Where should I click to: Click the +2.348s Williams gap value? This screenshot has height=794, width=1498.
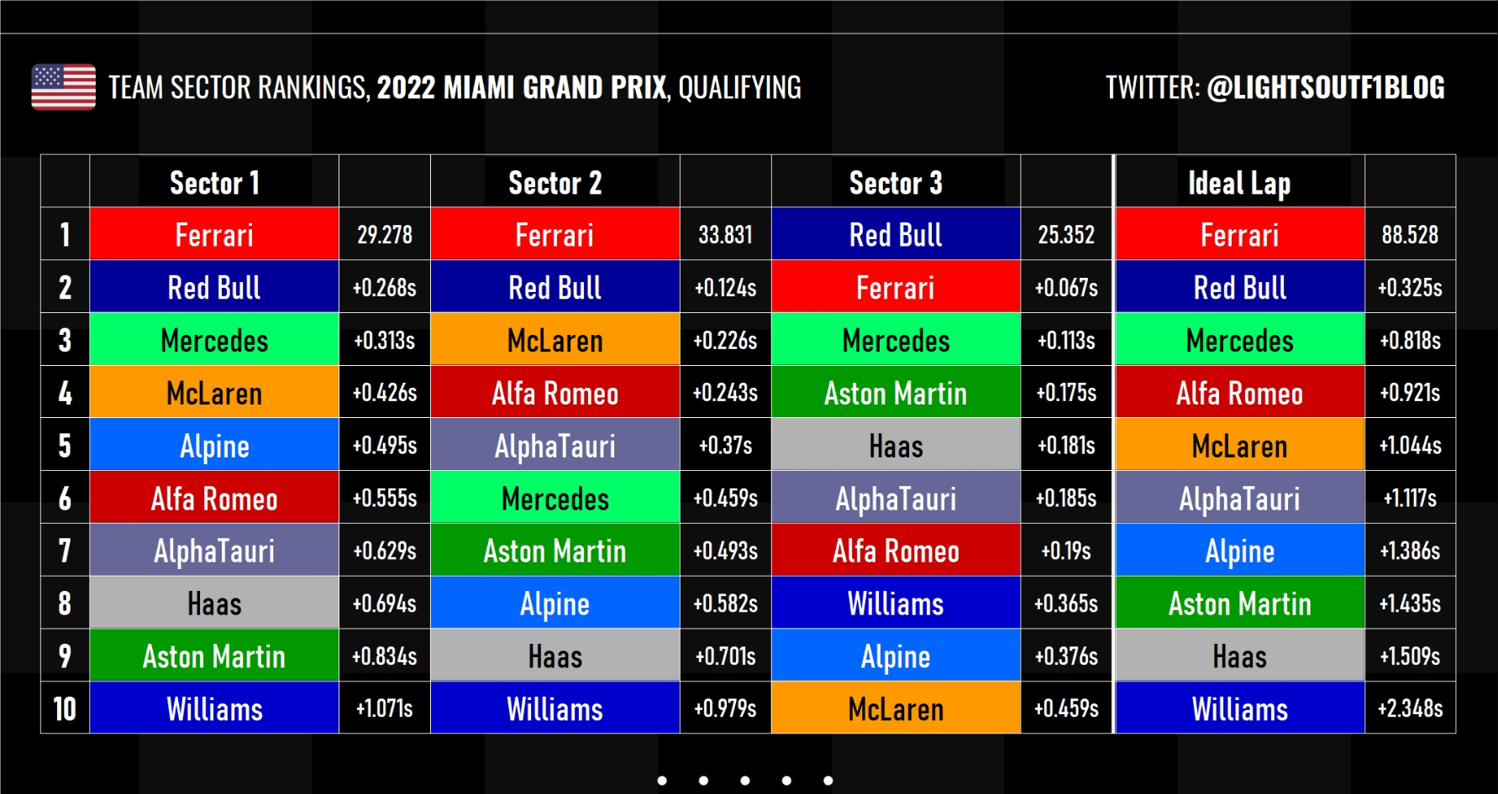pyautogui.click(x=1410, y=709)
